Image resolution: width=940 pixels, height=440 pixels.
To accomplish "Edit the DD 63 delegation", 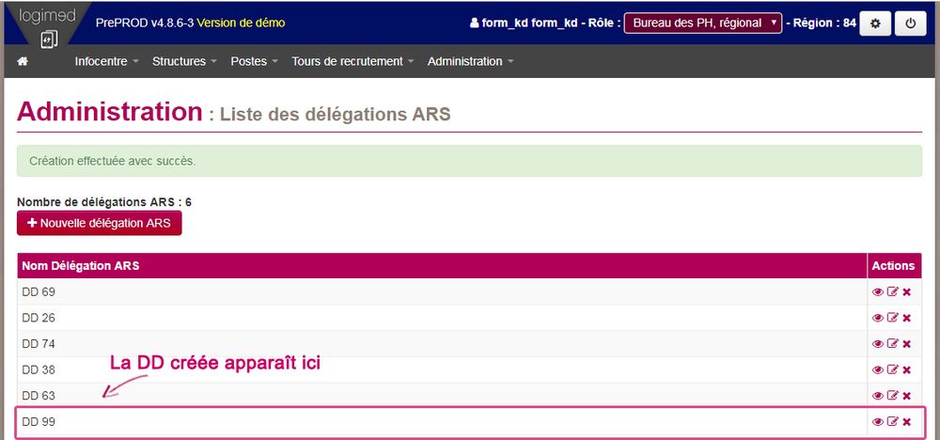I will 893,396.
